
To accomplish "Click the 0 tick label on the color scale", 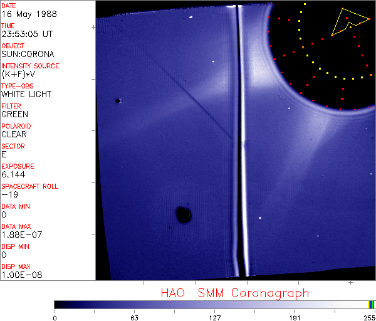I will [55, 318].
